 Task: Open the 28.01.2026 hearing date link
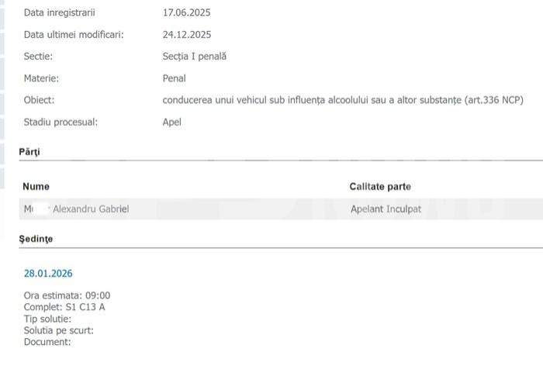pos(48,273)
